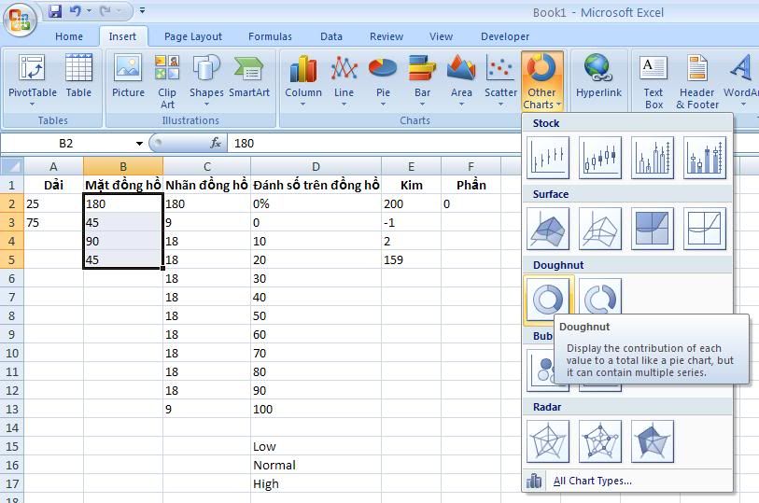The image size is (759, 503).
Task: Click in the formula bar showing 180
Action: 373,144
